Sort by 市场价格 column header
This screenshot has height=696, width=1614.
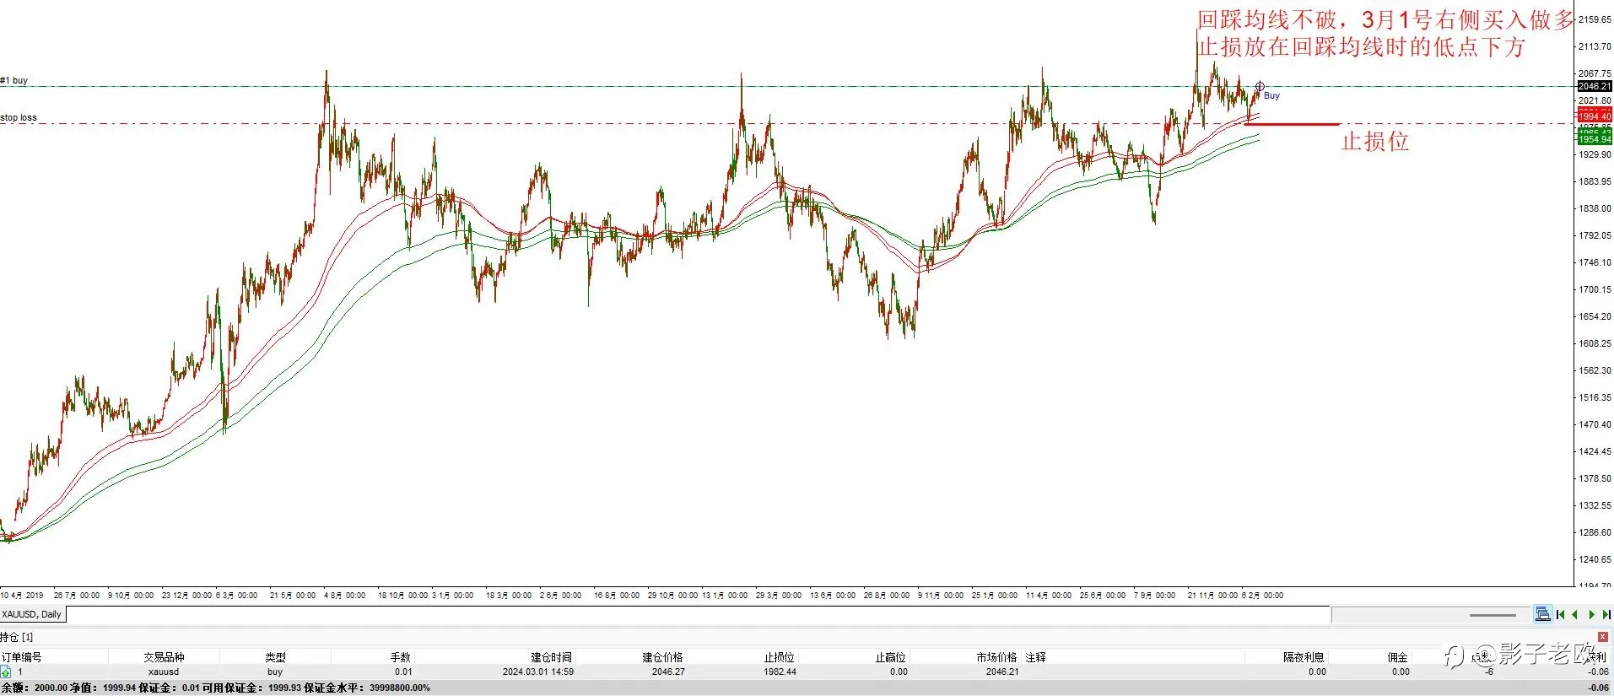click(x=996, y=657)
